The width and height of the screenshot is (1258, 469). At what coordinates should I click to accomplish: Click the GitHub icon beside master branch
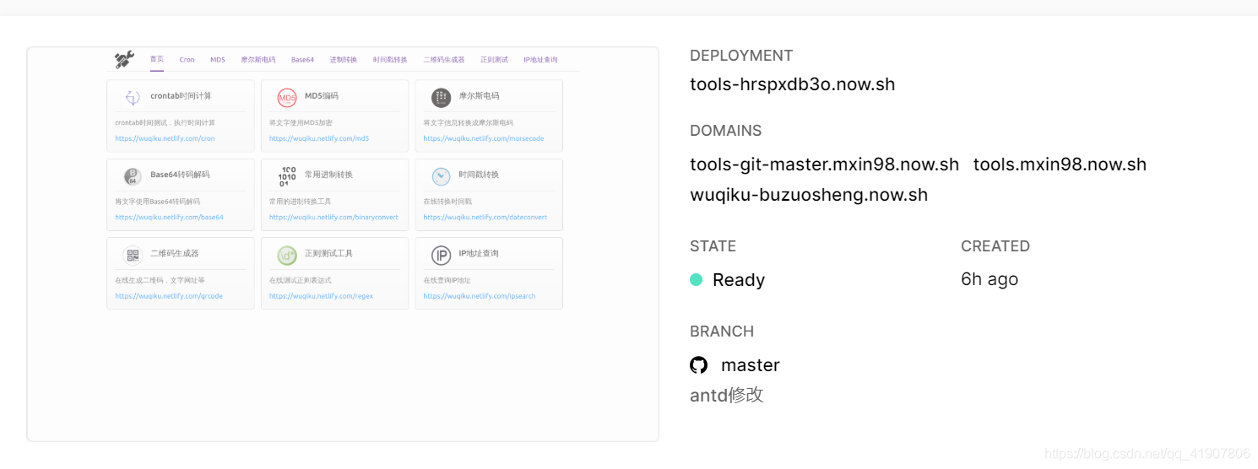point(698,365)
